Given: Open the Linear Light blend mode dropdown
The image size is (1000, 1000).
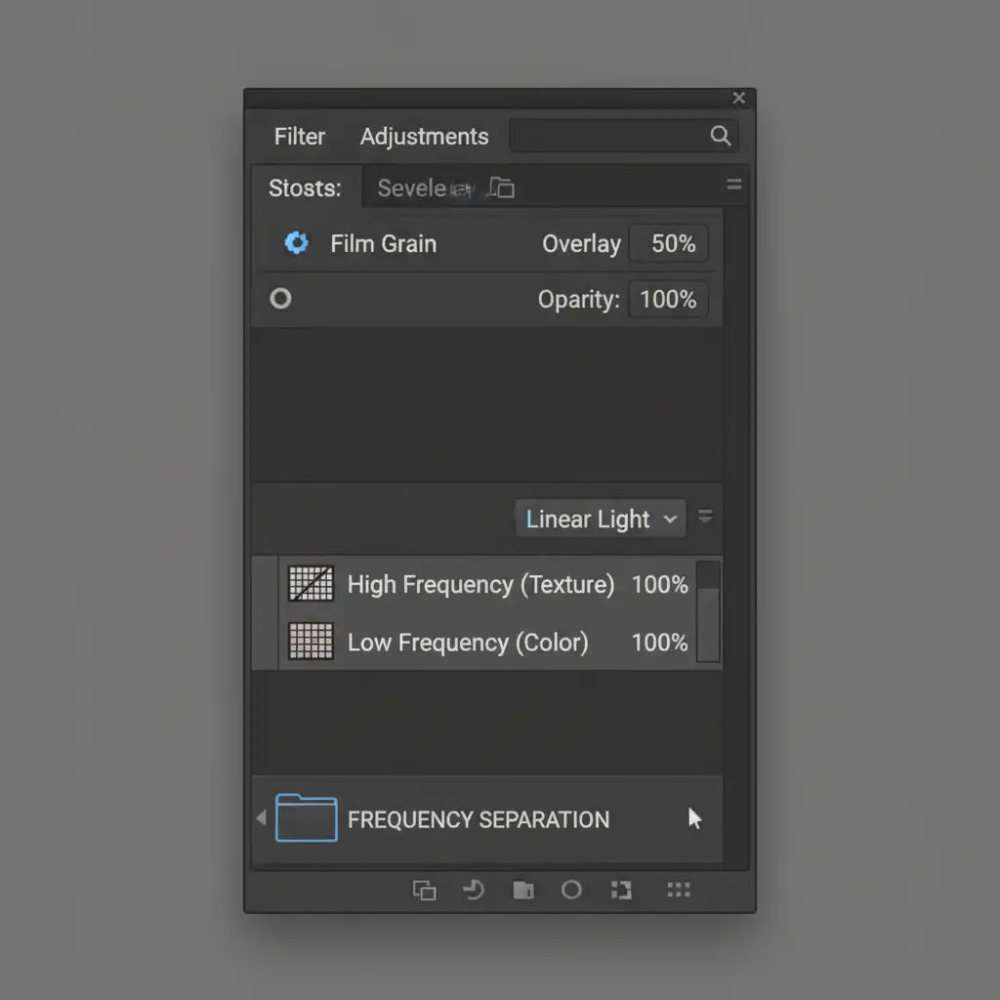Looking at the screenshot, I should point(601,519).
